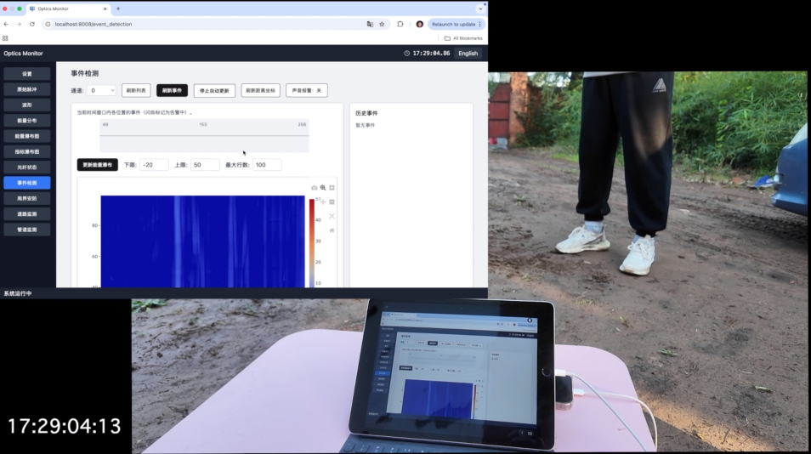
Task: Expand the browser tab search chevron
Action: pyautogui.click(x=479, y=9)
